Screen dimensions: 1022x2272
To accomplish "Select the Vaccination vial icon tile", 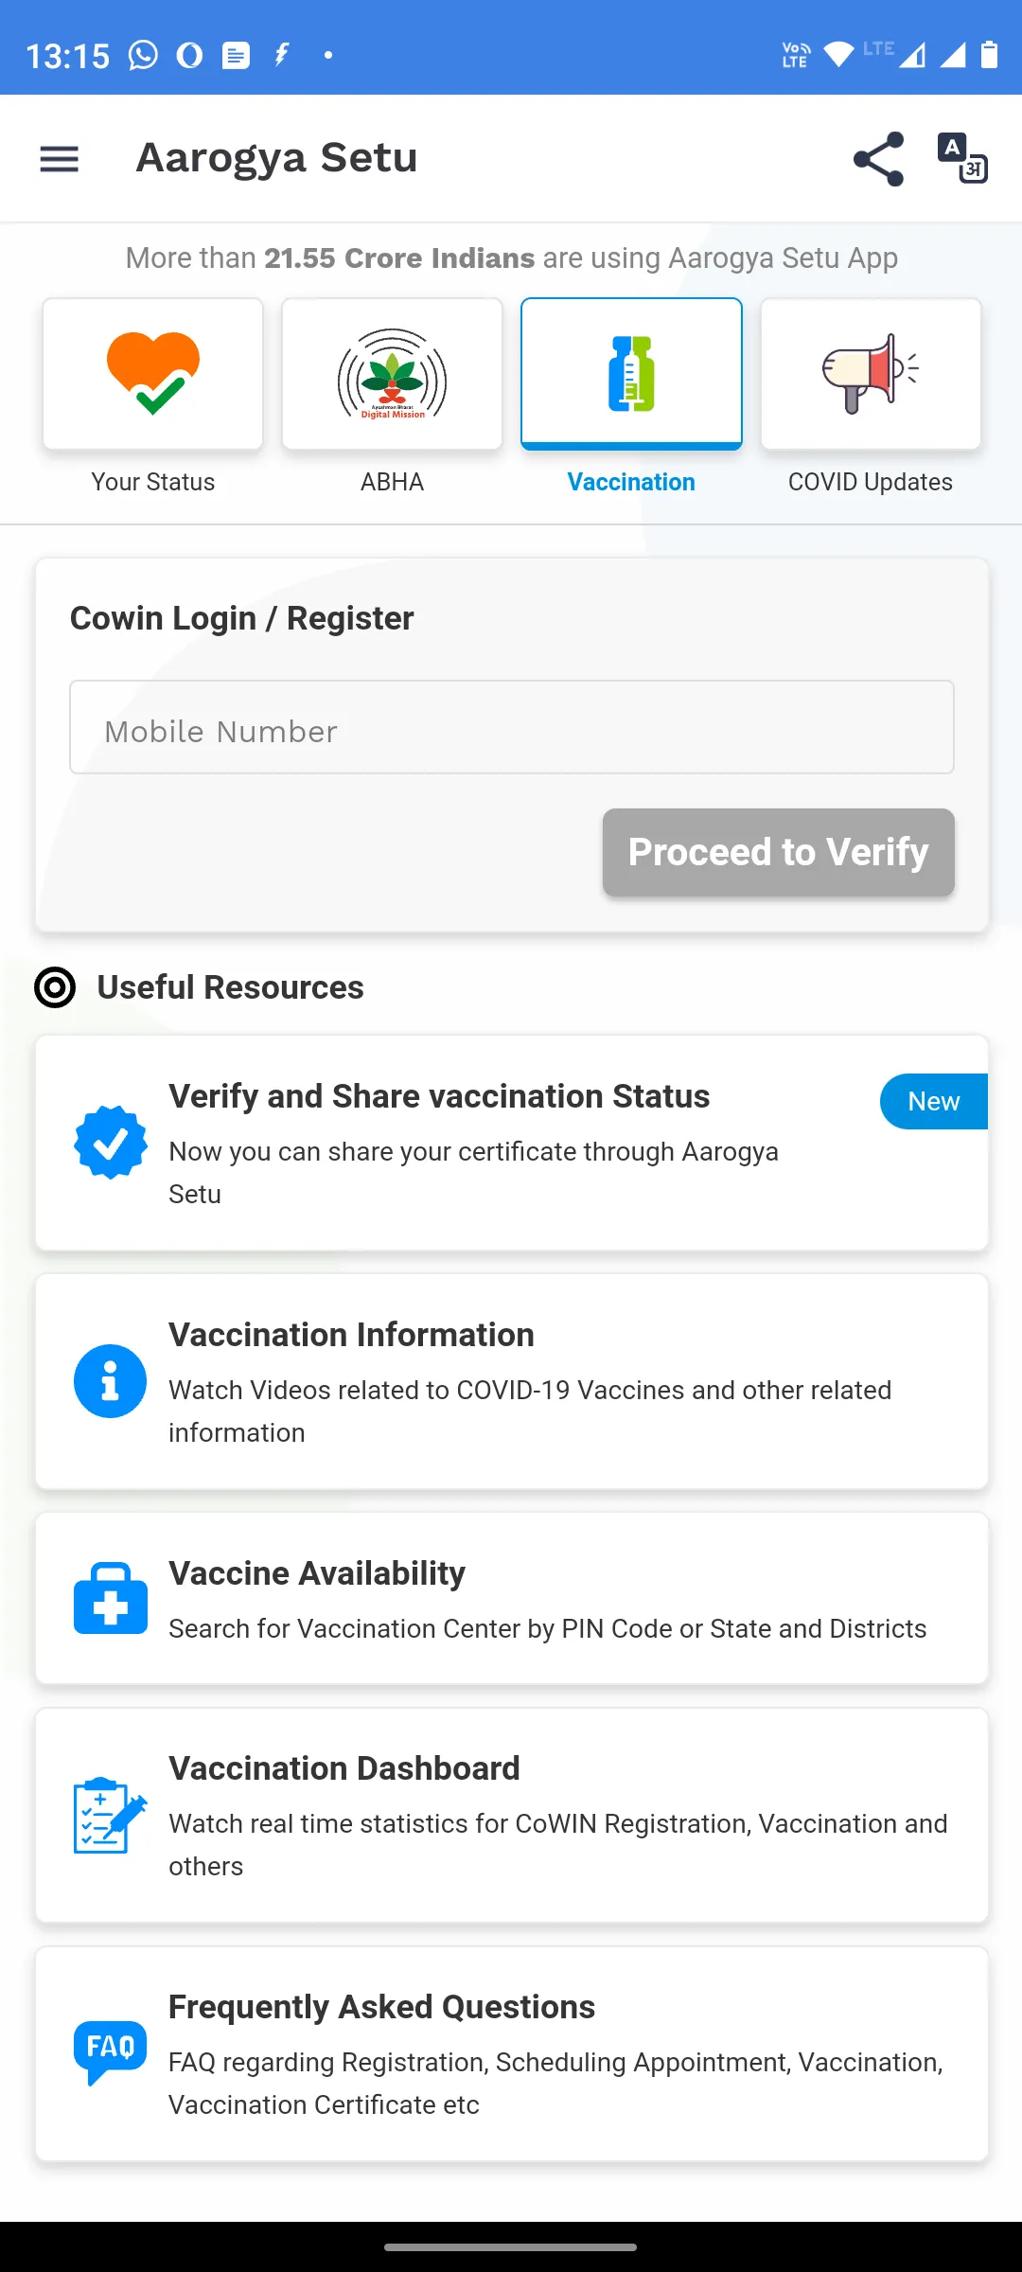I will tap(631, 374).
